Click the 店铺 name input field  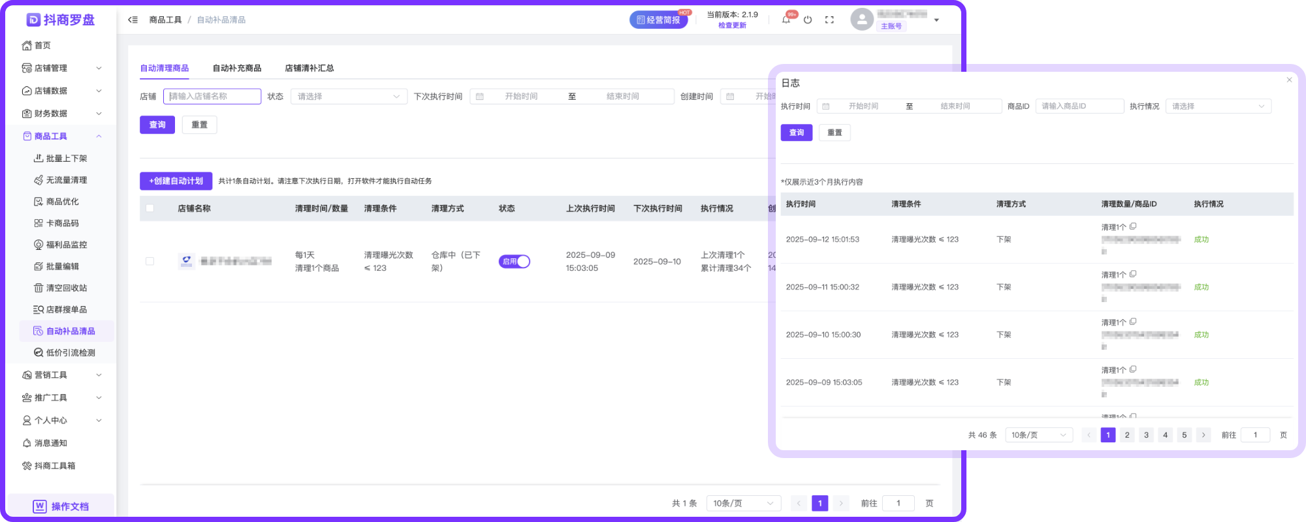[212, 97]
